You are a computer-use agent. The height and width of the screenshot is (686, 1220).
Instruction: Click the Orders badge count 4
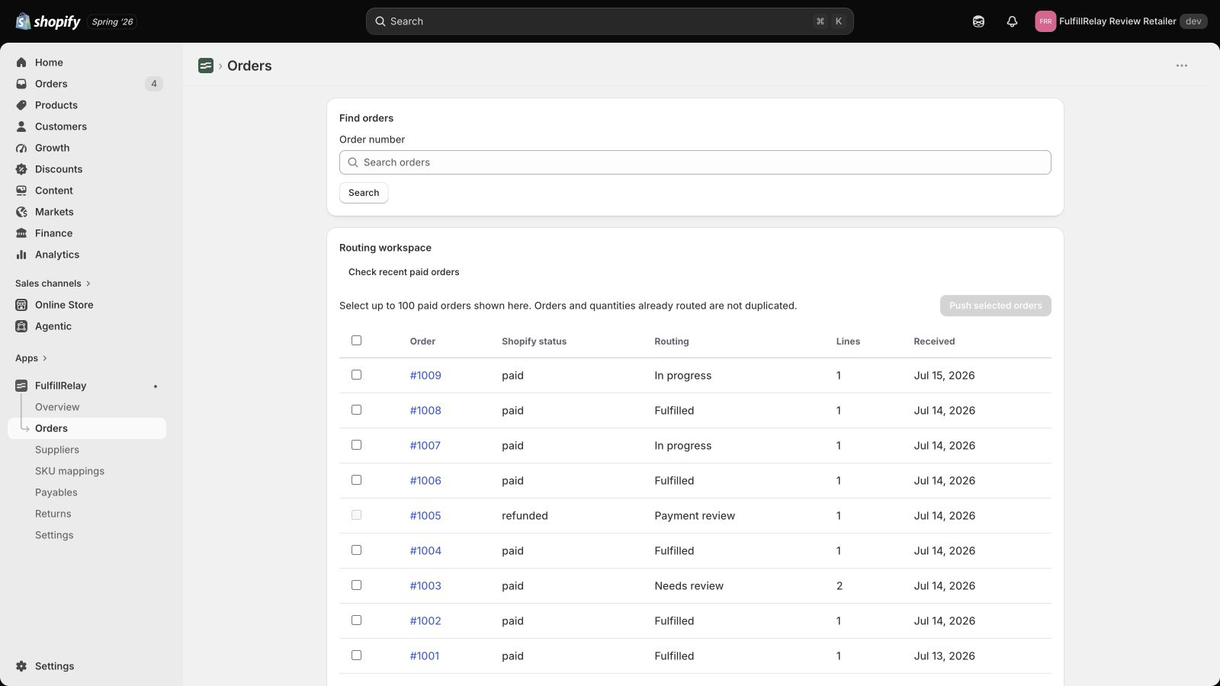point(154,84)
